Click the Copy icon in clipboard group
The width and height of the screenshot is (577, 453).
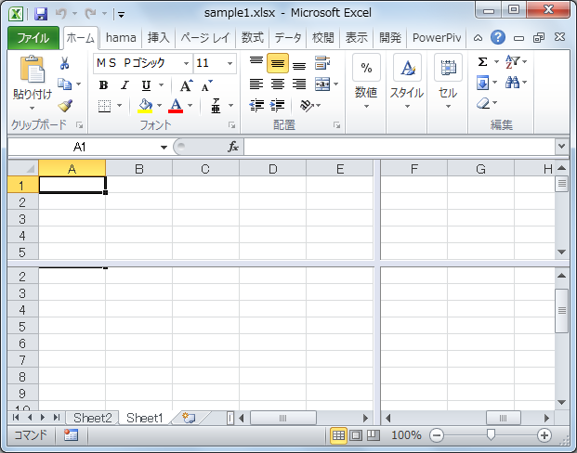click(x=65, y=84)
